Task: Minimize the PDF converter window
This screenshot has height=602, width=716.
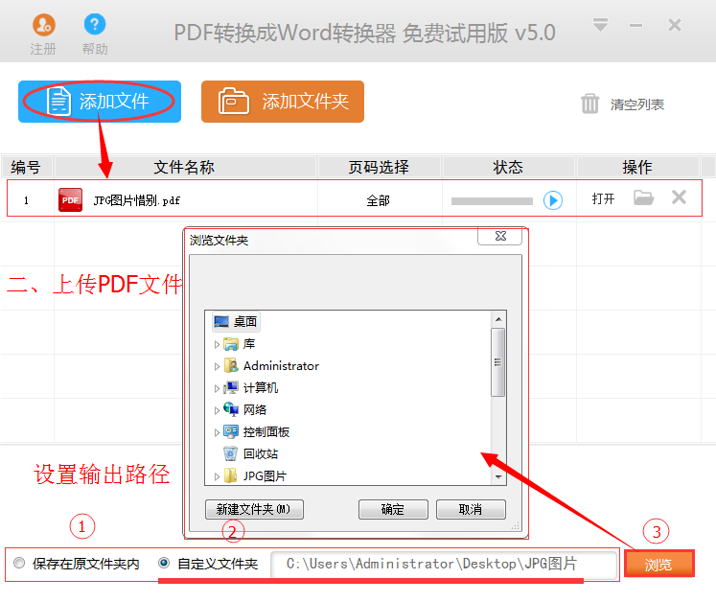Action: pos(636,26)
